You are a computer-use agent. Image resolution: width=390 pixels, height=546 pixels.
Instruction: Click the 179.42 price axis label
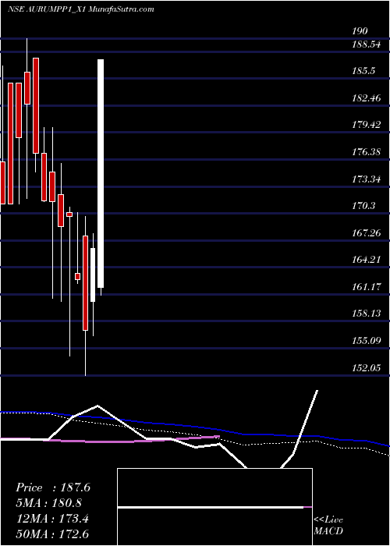point(367,125)
